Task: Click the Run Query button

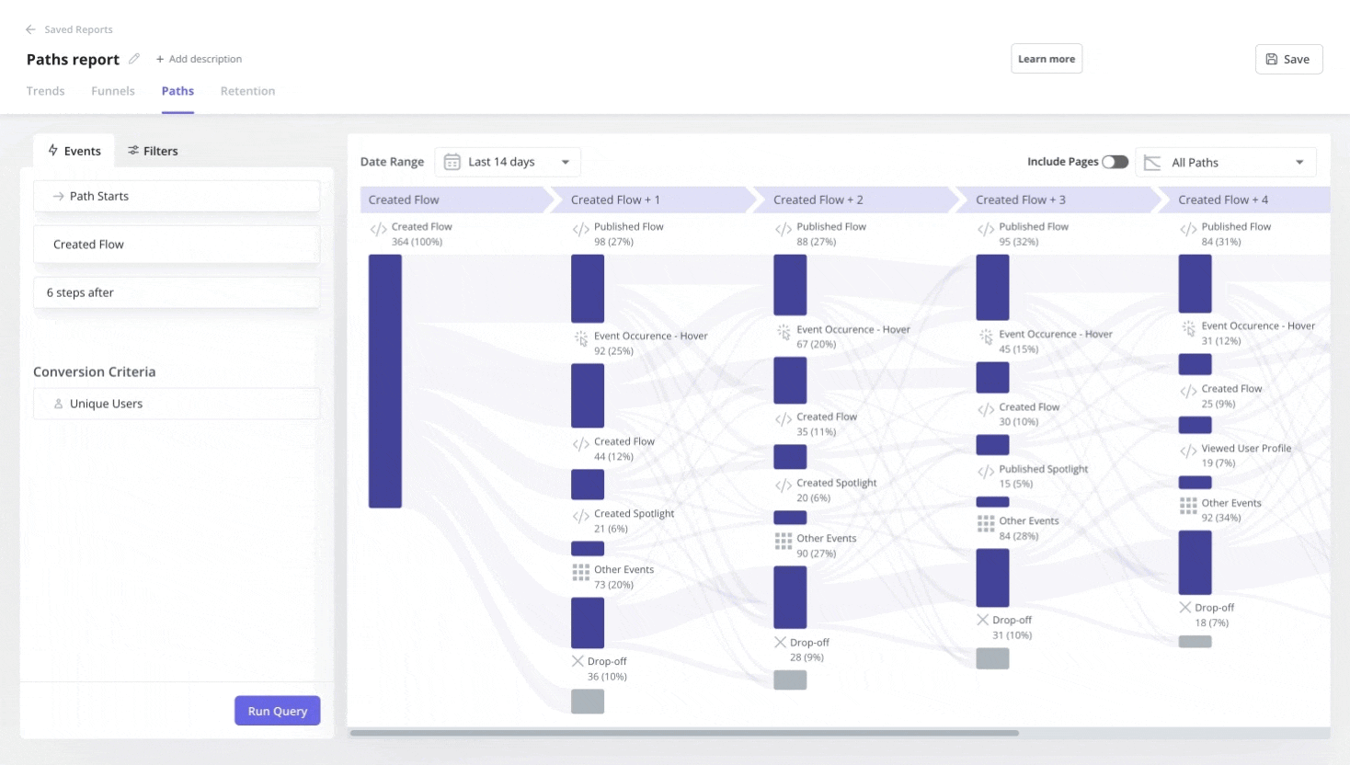Action: 277,710
